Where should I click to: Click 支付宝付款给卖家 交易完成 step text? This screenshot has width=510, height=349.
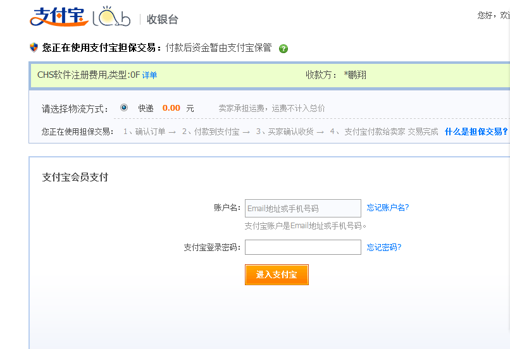pyautogui.click(x=391, y=132)
